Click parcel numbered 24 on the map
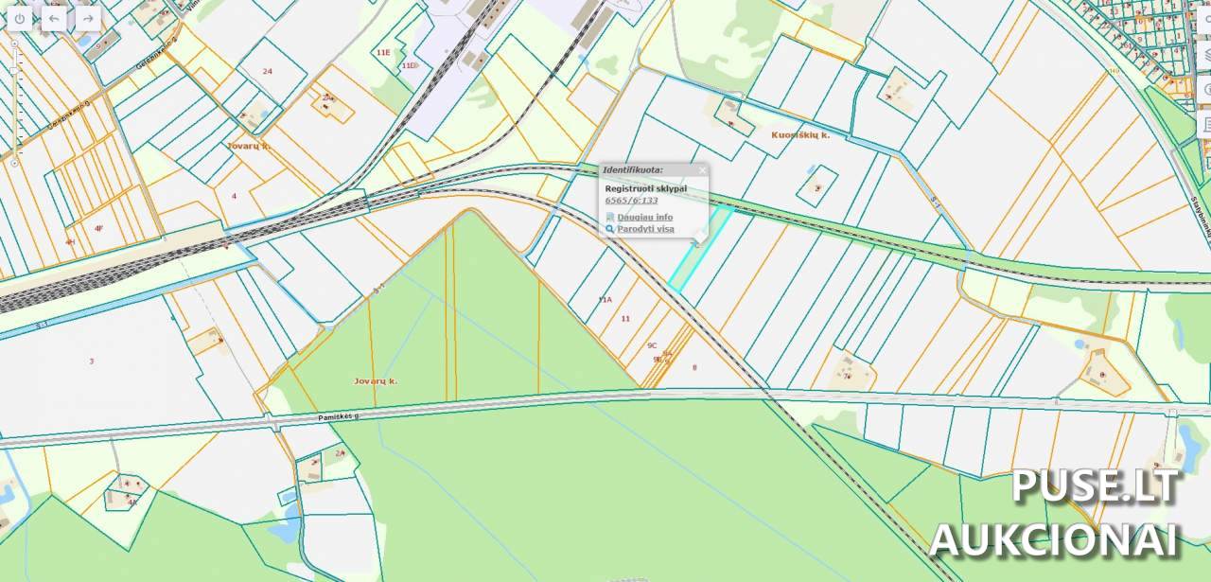Screen dimensions: 1211x582 (x=268, y=71)
